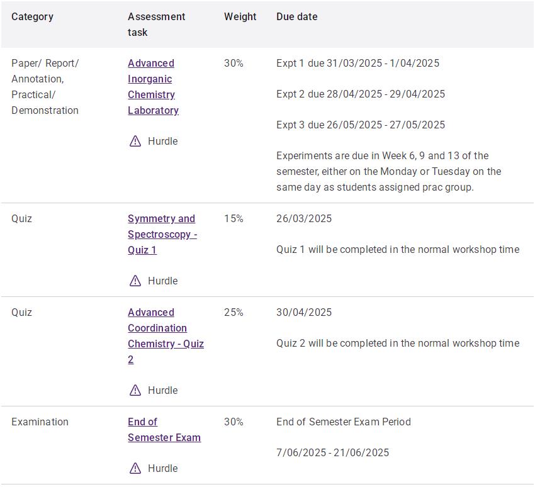Click the 7/06/2025 - 21/06/2025 exam period dates
535x487 pixels.
click(x=332, y=453)
